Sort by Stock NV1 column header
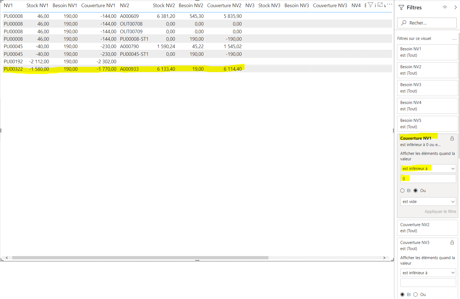Image resolution: width=460 pixels, height=299 pixels. [x=37, y=6]
